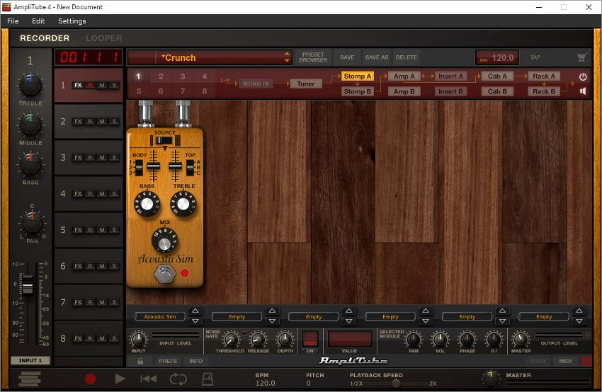Open the Acoustic Sim stomp slot selector
Viewport: 602px width, 392px height.
[x=160, y=317]
